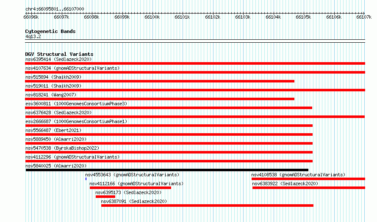The height and width of the screenshot is (222, 377).
Task: Click the red bar for nsv4107634
Action: point(195,72)
